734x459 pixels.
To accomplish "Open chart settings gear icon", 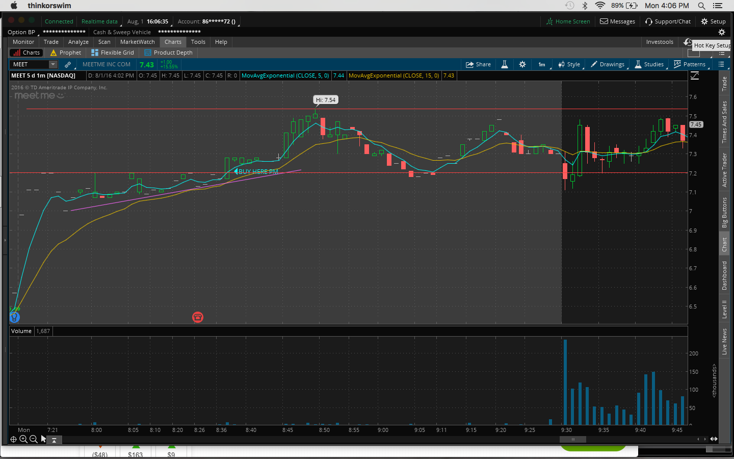I will tap(522, 64).
